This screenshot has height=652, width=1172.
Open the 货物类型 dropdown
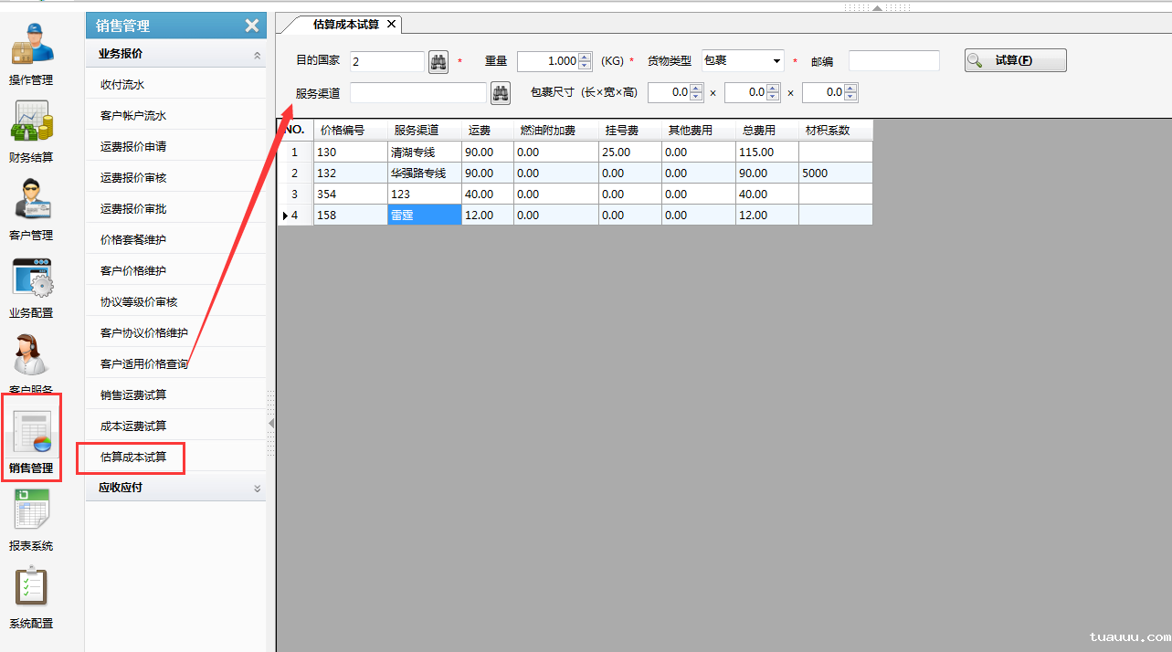click(x=775, y=60)
